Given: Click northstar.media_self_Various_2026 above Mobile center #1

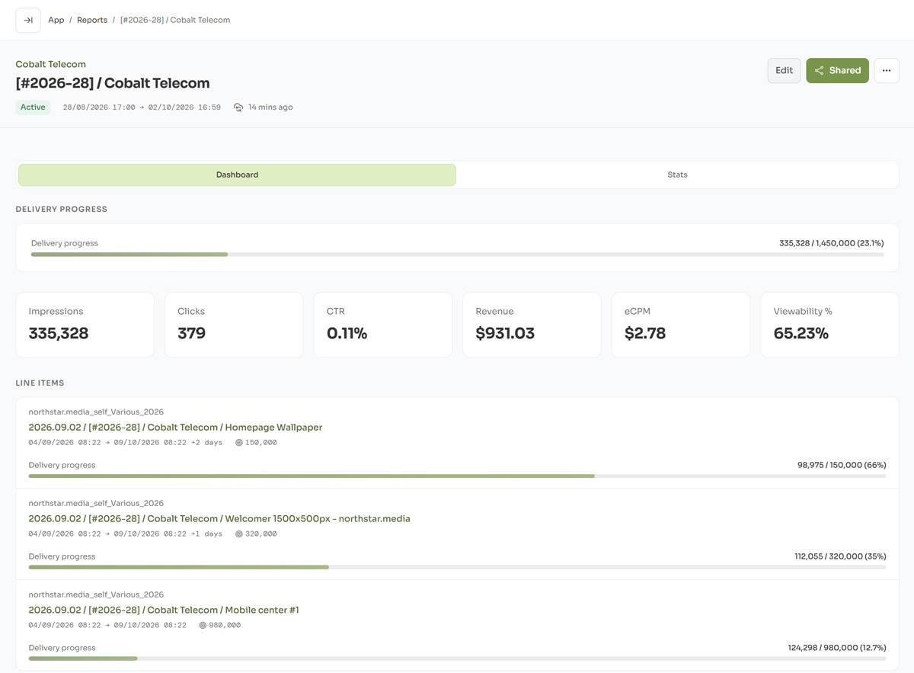Looking at the screenshot, I should [96, 595].
